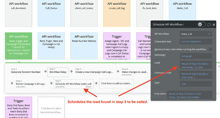This screenshot has width=220, height=118.
Task: Open the call_durations API workflow card
Action: point(18,13)
